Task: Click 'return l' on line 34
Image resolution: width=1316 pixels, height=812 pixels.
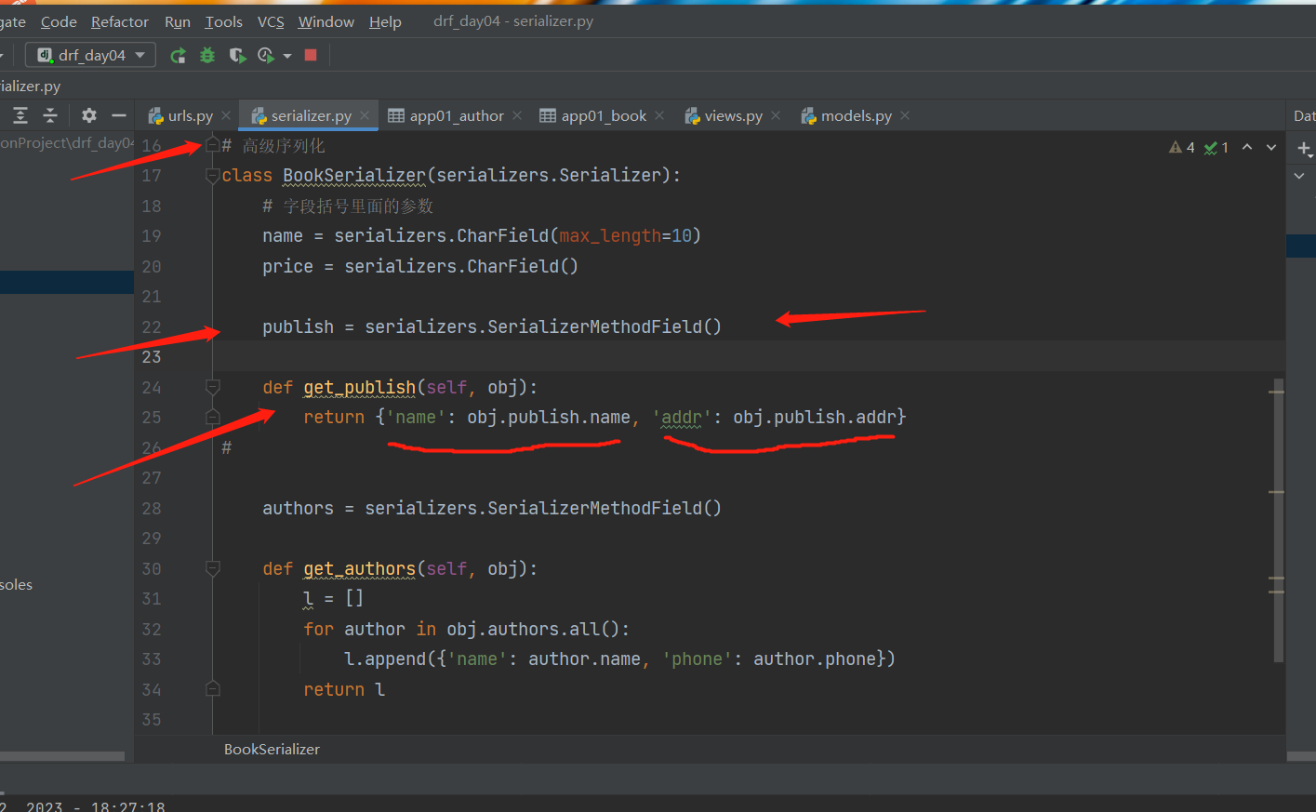Action: pos(344,689)
